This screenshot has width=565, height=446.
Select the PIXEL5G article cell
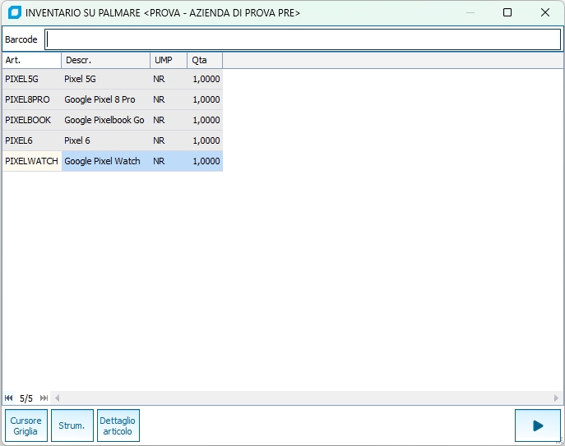coord(32,79)
